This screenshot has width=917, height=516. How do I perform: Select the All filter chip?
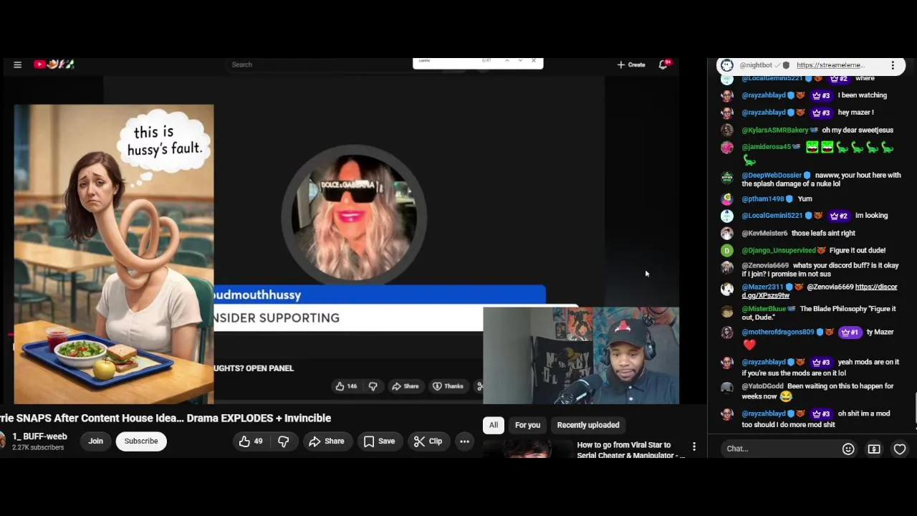pyautogui.click(x=494, y=425)
